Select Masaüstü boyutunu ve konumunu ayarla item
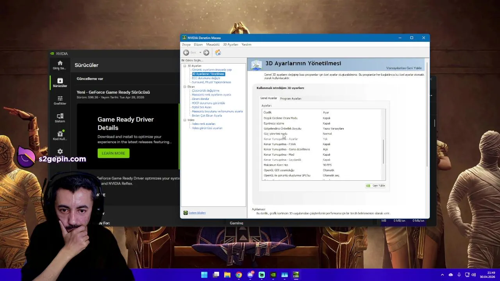 (x=217, y=112)
